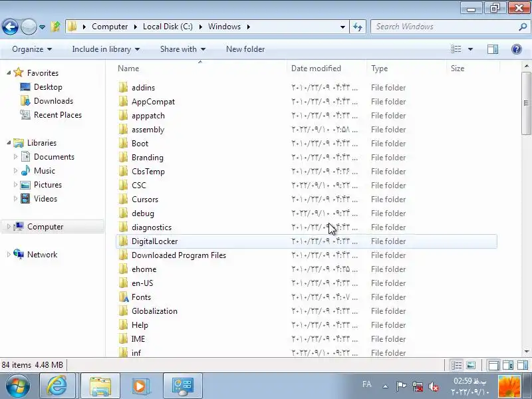Select the AppCompat folder

[x=153, y=102]
